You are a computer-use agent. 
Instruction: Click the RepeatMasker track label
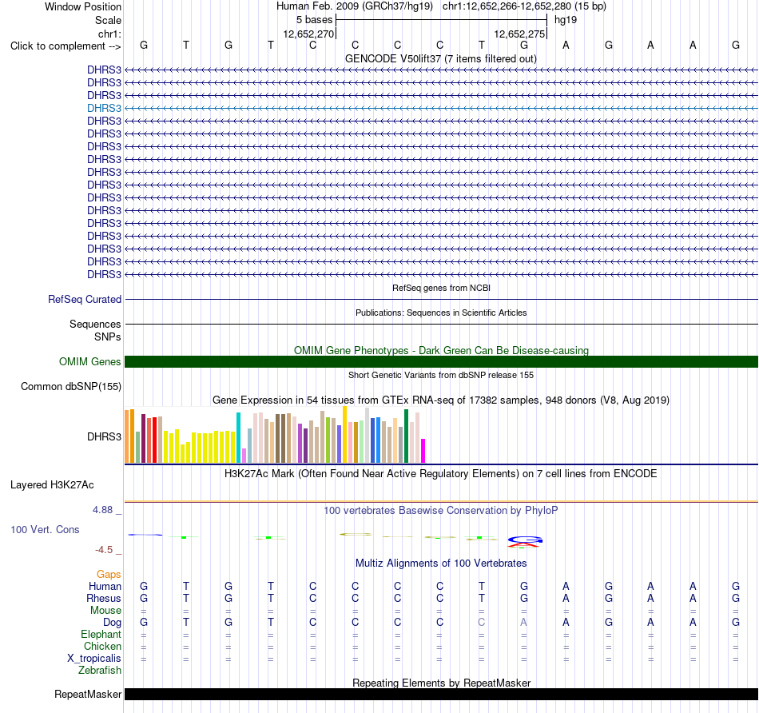[88, 695]
